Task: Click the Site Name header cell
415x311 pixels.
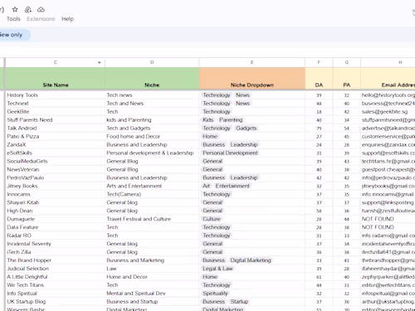Action: point(56,78)
